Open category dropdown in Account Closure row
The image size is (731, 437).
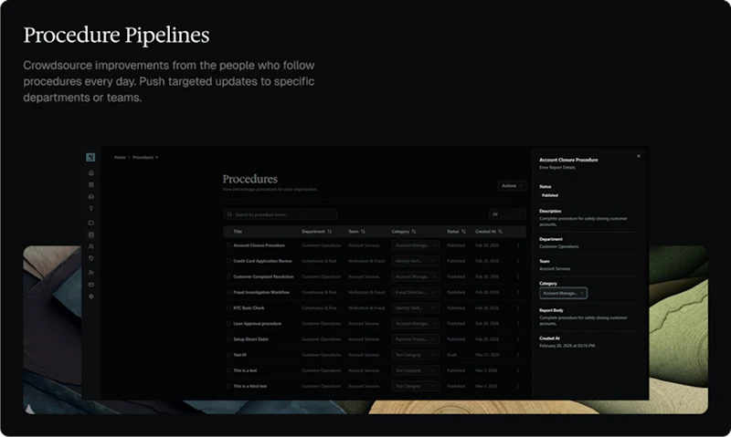[416, 245]
